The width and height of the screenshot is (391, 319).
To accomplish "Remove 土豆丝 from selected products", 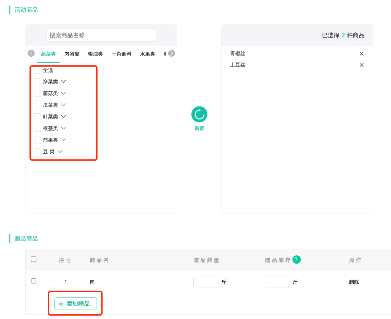I will [361, 65].
